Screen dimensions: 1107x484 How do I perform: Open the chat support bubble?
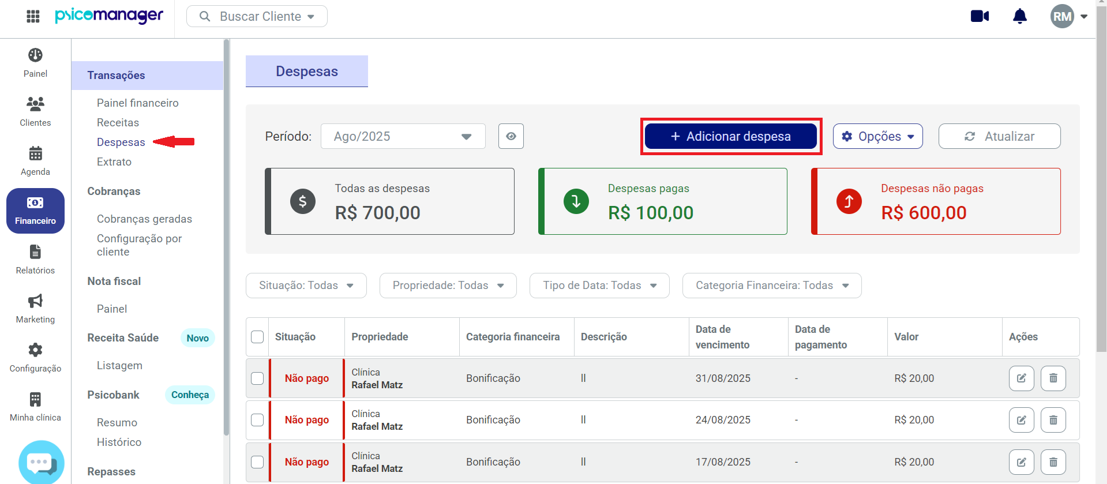coord(41,462)
